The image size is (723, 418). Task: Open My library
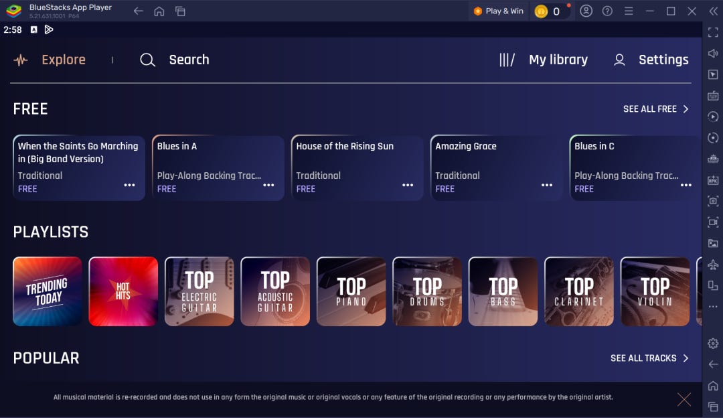click(558, 60)
